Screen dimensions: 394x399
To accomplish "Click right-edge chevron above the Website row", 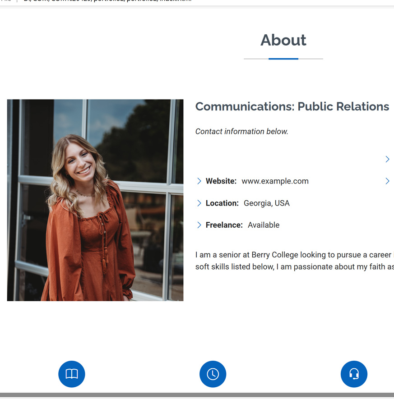I will (x=387, y=159).
